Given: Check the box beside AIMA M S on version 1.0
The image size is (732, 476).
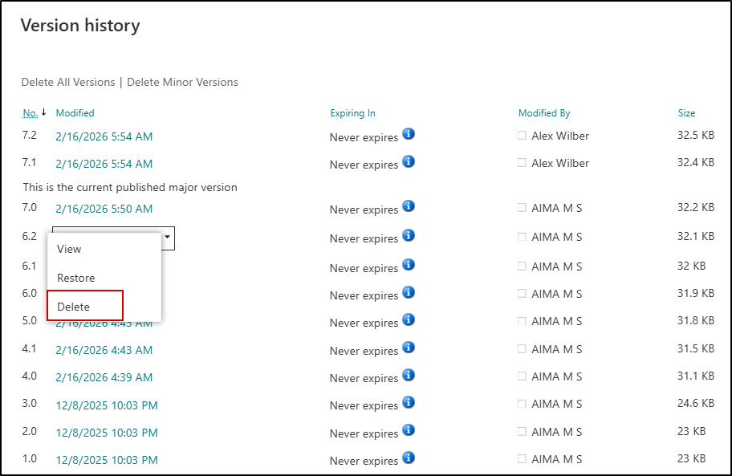Looking at the screenshot, I should point(523,458).
